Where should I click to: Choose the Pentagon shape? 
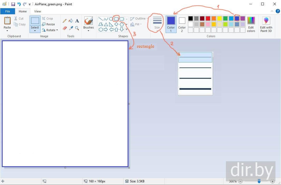pos(122,24)
